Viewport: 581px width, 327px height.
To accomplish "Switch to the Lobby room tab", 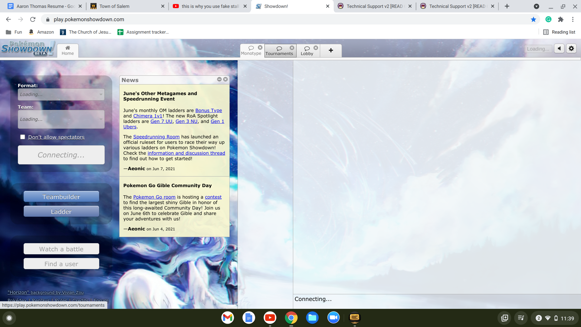I will coord(307,51).
